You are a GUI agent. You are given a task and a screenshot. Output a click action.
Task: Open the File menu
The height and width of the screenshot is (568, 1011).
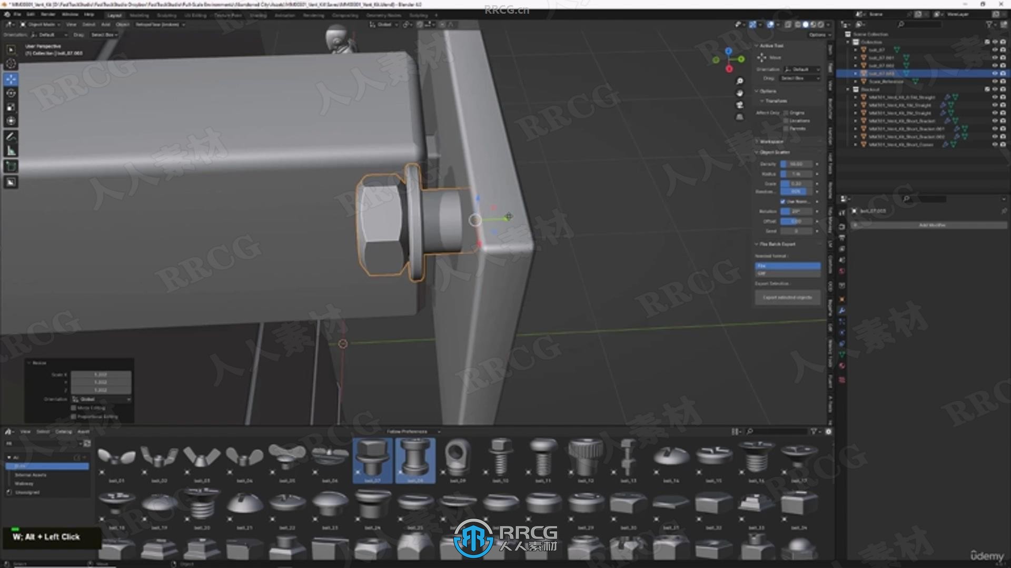pos(17,15)
